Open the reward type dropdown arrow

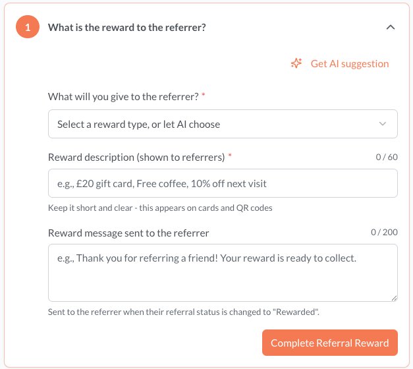tap(383, 124)
